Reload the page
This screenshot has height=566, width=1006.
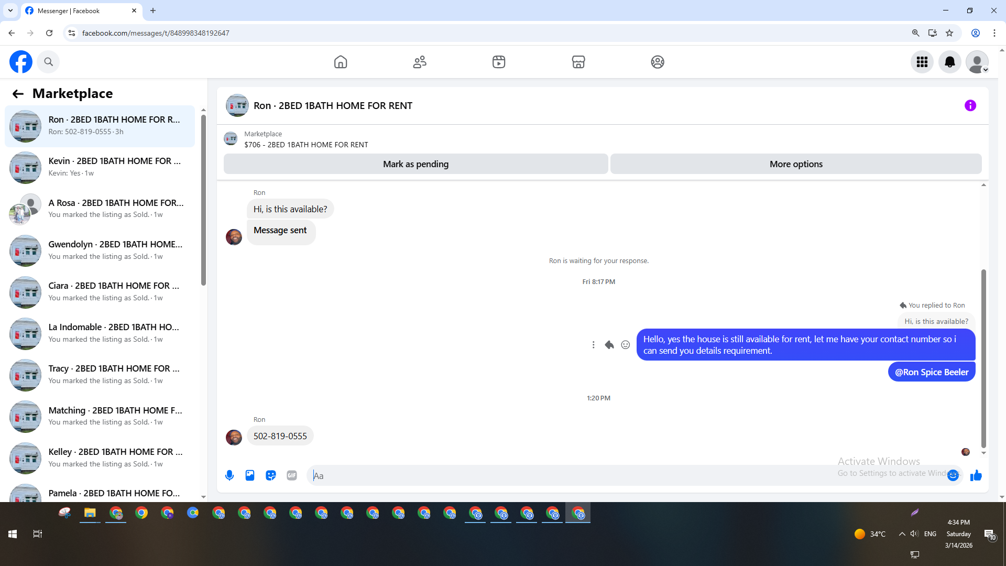tap(49, 33)
